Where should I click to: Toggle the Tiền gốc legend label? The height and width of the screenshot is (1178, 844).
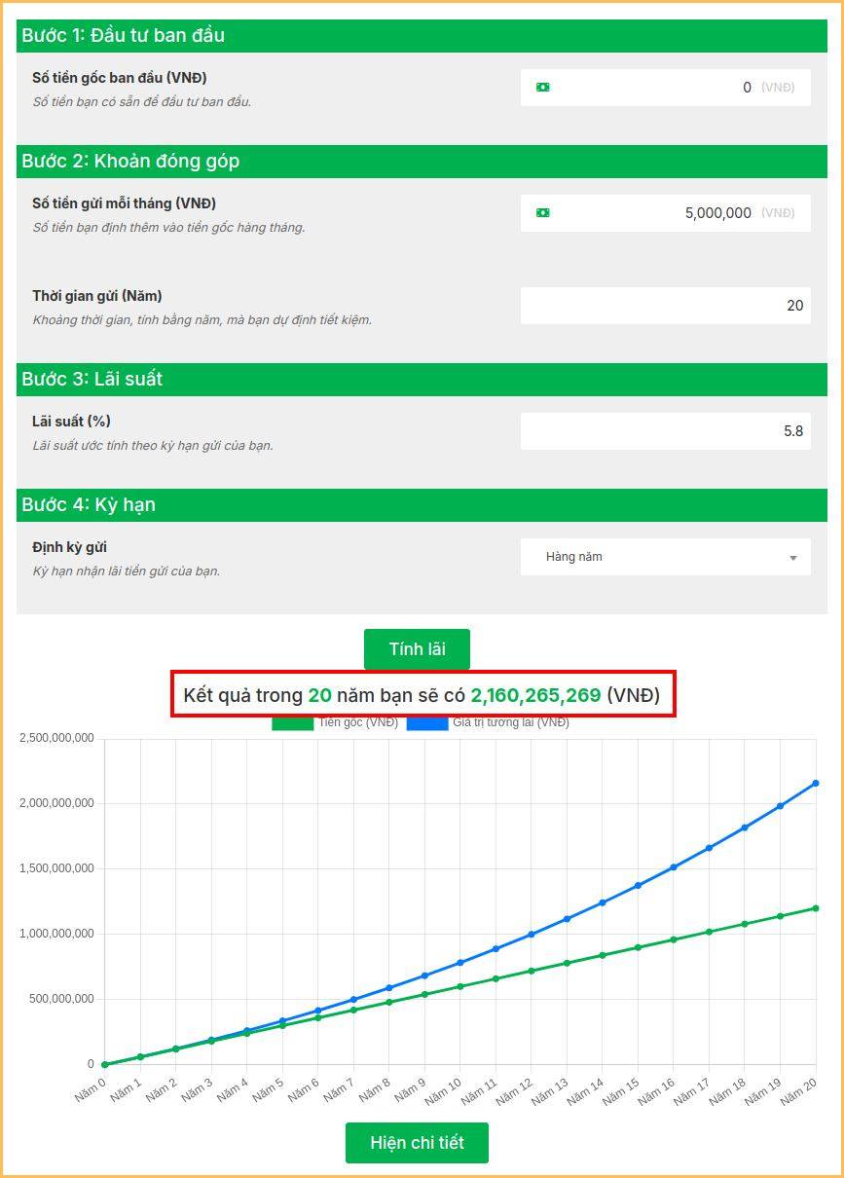point(357,723)
